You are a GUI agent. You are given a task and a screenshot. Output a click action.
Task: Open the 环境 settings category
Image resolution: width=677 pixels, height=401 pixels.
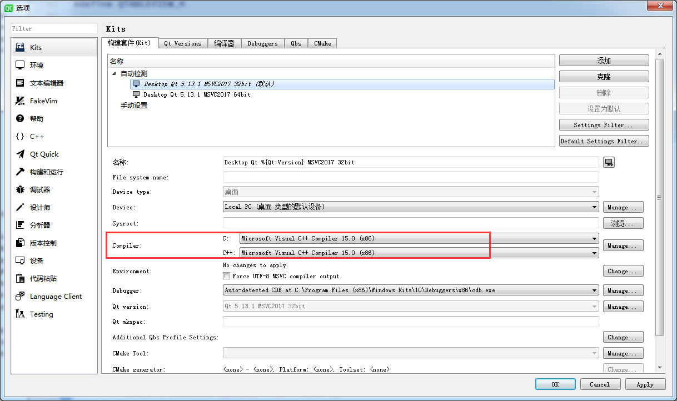(x=54, y=66)
